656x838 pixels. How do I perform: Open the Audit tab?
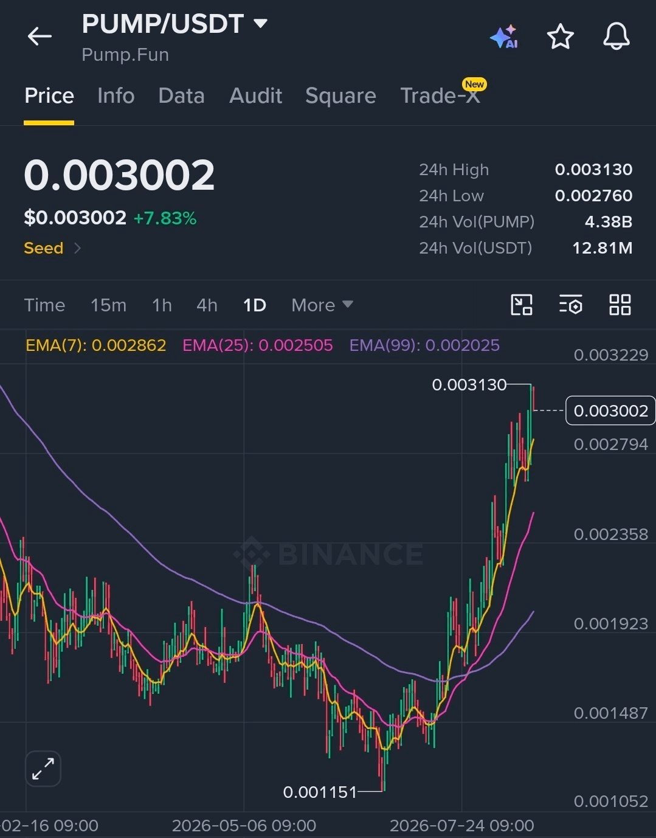pyautogui.click(x=255, y=96)
